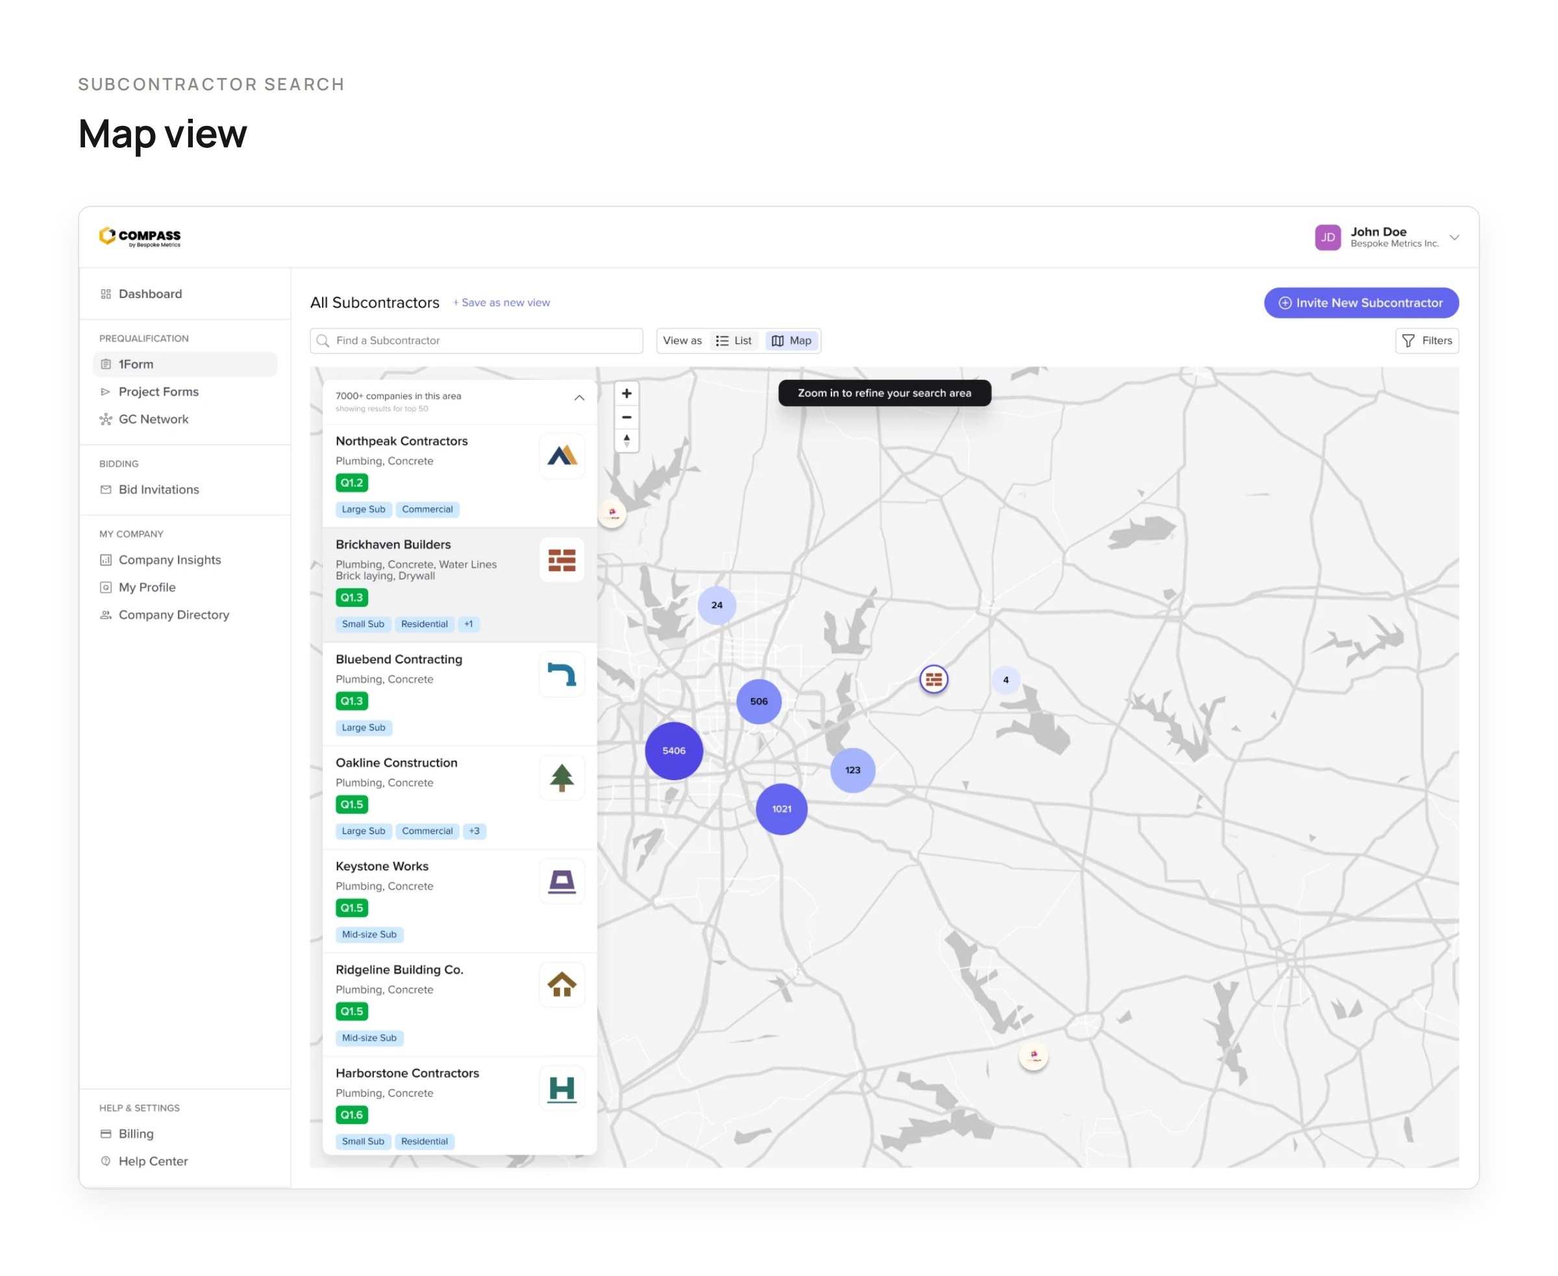Zoom out on the map

(x=626, y=417)
